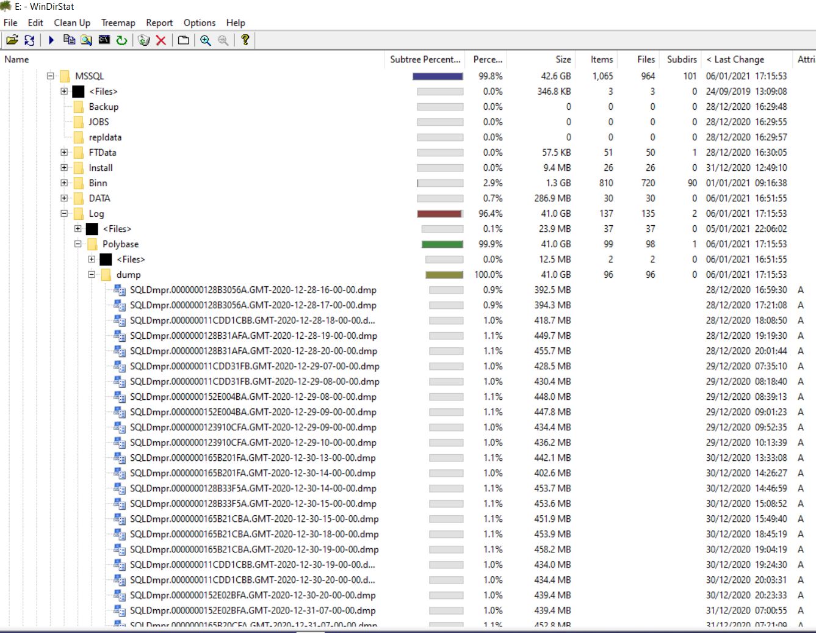The height and width of the screenshot is (633, 816).
Task: Select the 1.3 GB size of Binn
Action: coord(558,183)
